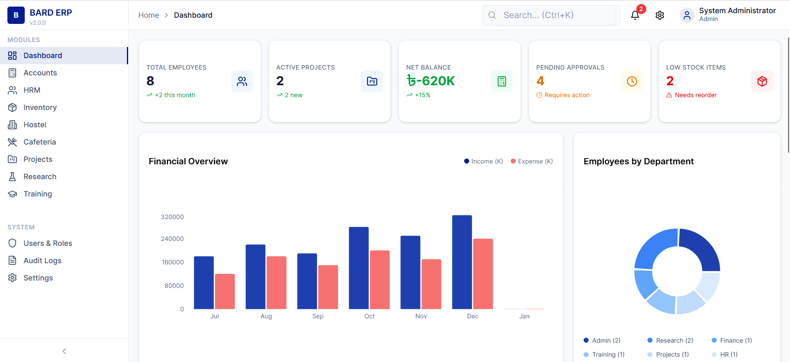Click the Net Balance calculator icon
Screen dimensions: 790x362
click(501, 81)
